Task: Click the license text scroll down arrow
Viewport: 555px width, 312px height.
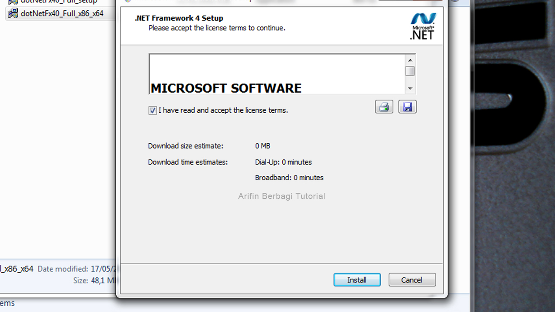Action: (x=410, y=89)
